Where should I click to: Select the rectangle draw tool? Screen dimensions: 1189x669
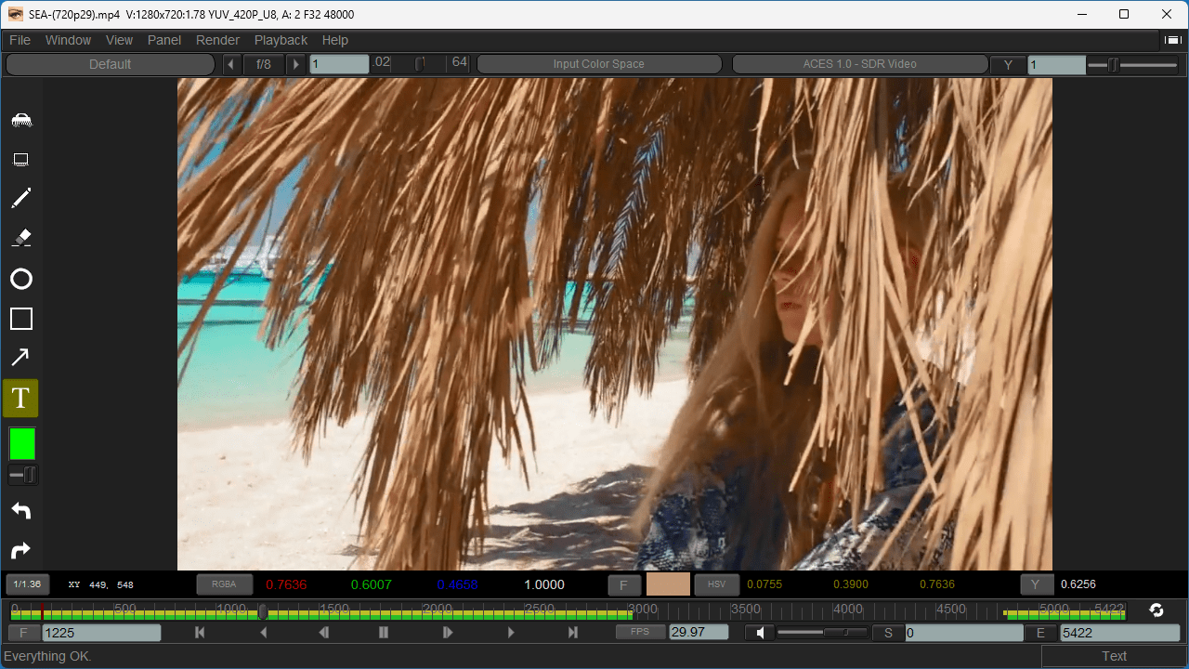21,319
